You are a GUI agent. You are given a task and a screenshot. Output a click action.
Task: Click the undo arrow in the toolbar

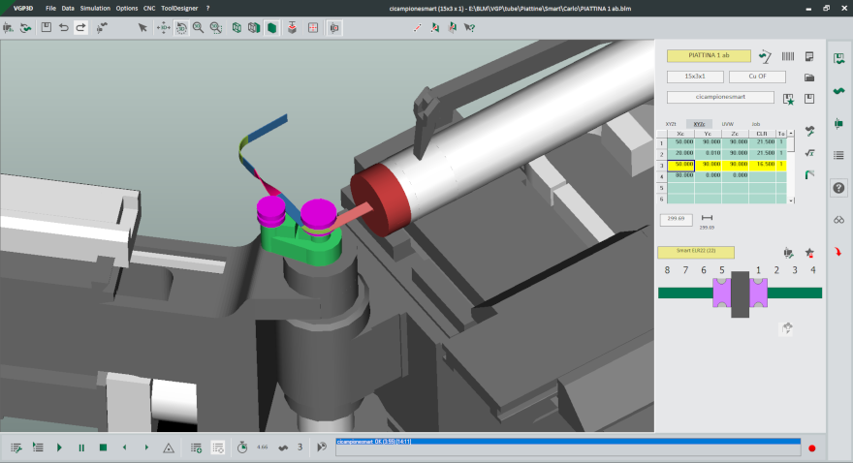[x=64, y=27]
